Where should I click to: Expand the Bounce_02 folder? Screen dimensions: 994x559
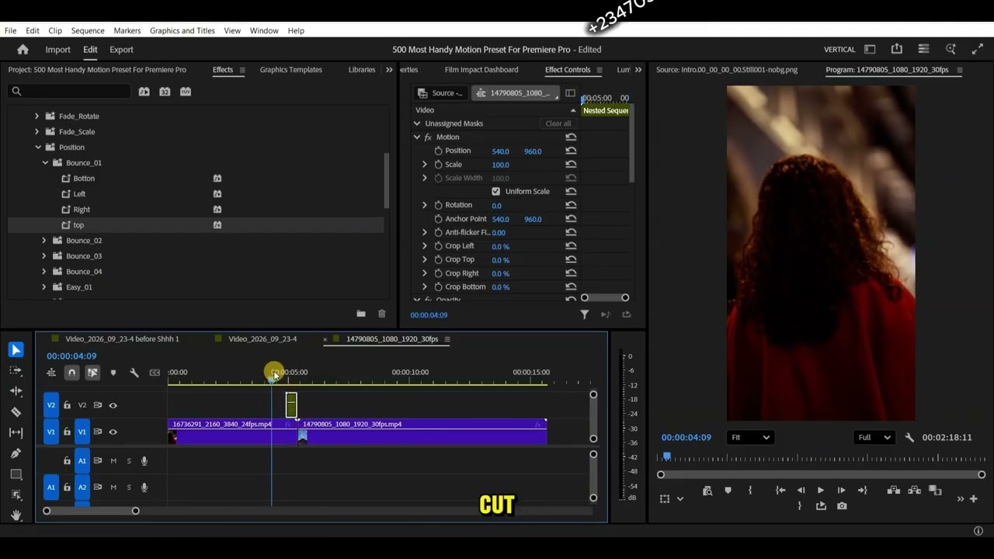pyautogui.click(x=44, y=241)
